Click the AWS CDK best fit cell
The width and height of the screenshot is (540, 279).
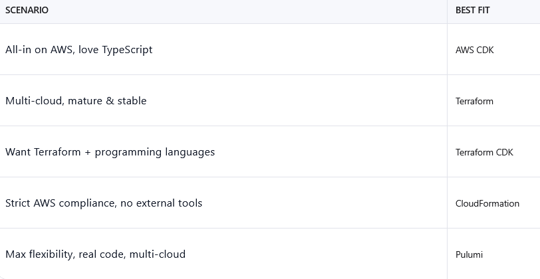[474, 50]
